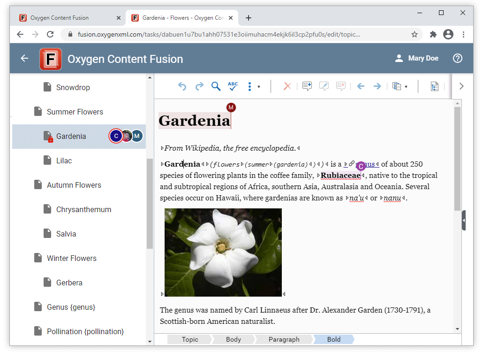Click the C collaborator avatar on Gardenia row

(116, 136)
